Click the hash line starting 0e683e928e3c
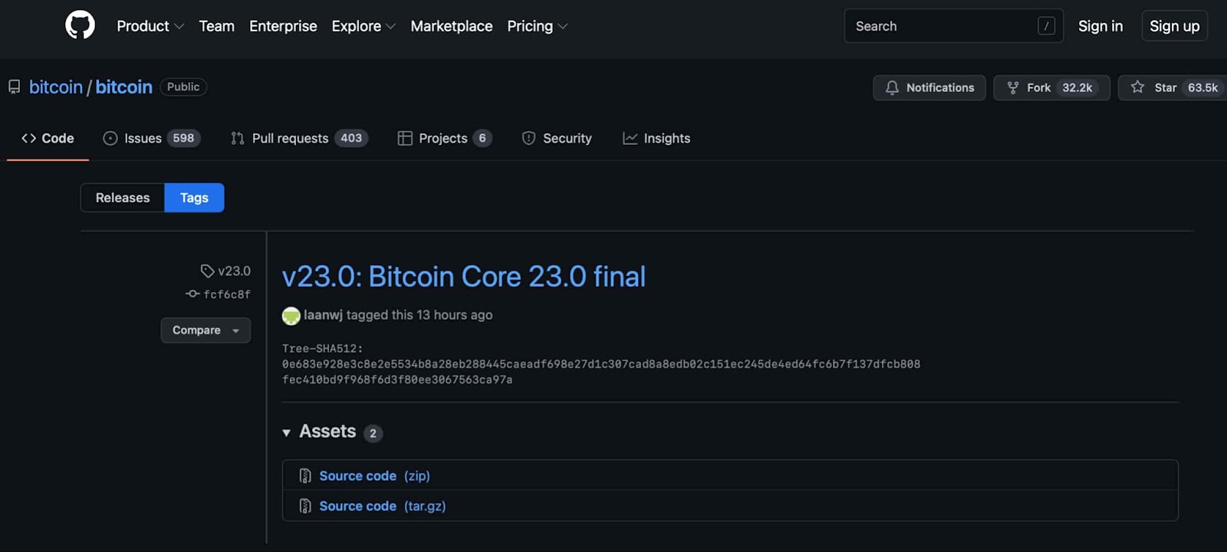 pyautogui.click(x=601, y=364)
